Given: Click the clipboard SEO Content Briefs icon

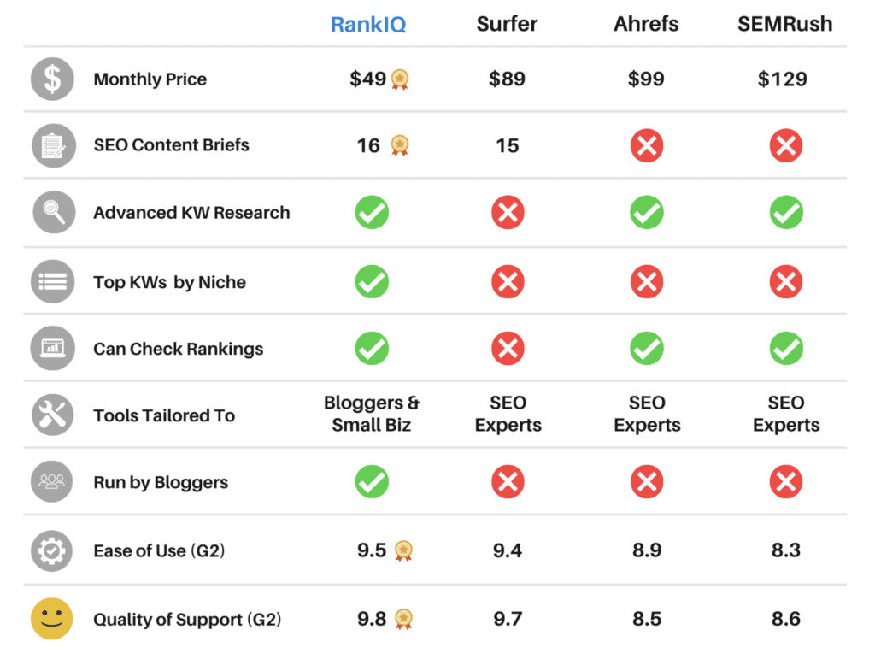Looking at the screenshot, I should click(53, 145).
